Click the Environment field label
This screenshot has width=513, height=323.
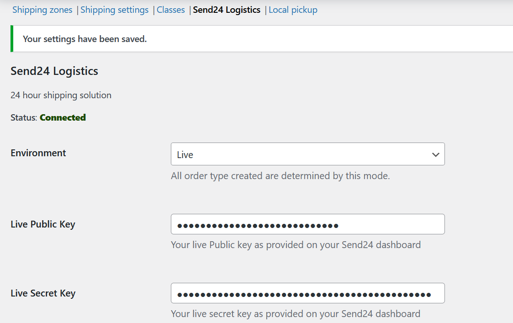[x=38, y=153]
